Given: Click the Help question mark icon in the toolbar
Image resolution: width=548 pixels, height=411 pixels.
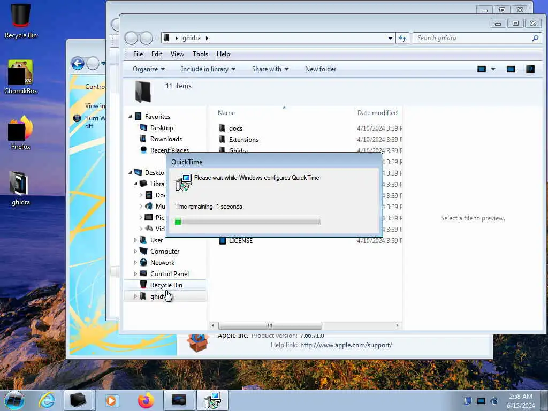Looking at the screenshot, I should pyautogui.click(x=530, y=69).
